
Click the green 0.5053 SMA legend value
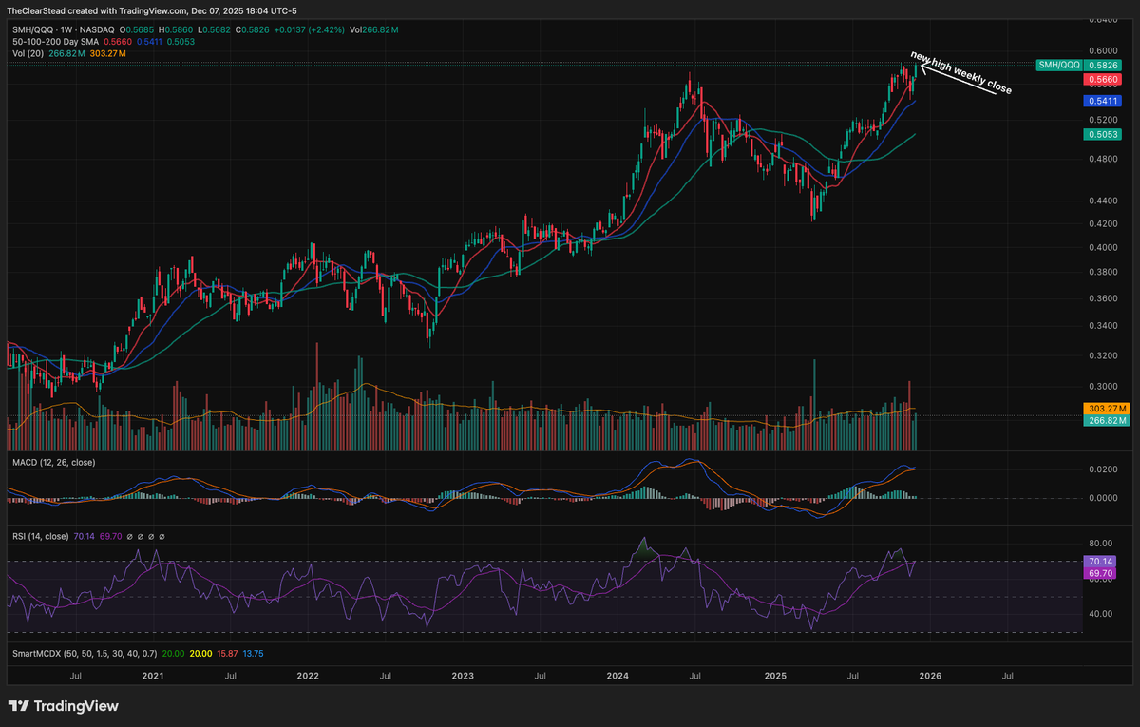pyautogui.click(x=180, y=42)
